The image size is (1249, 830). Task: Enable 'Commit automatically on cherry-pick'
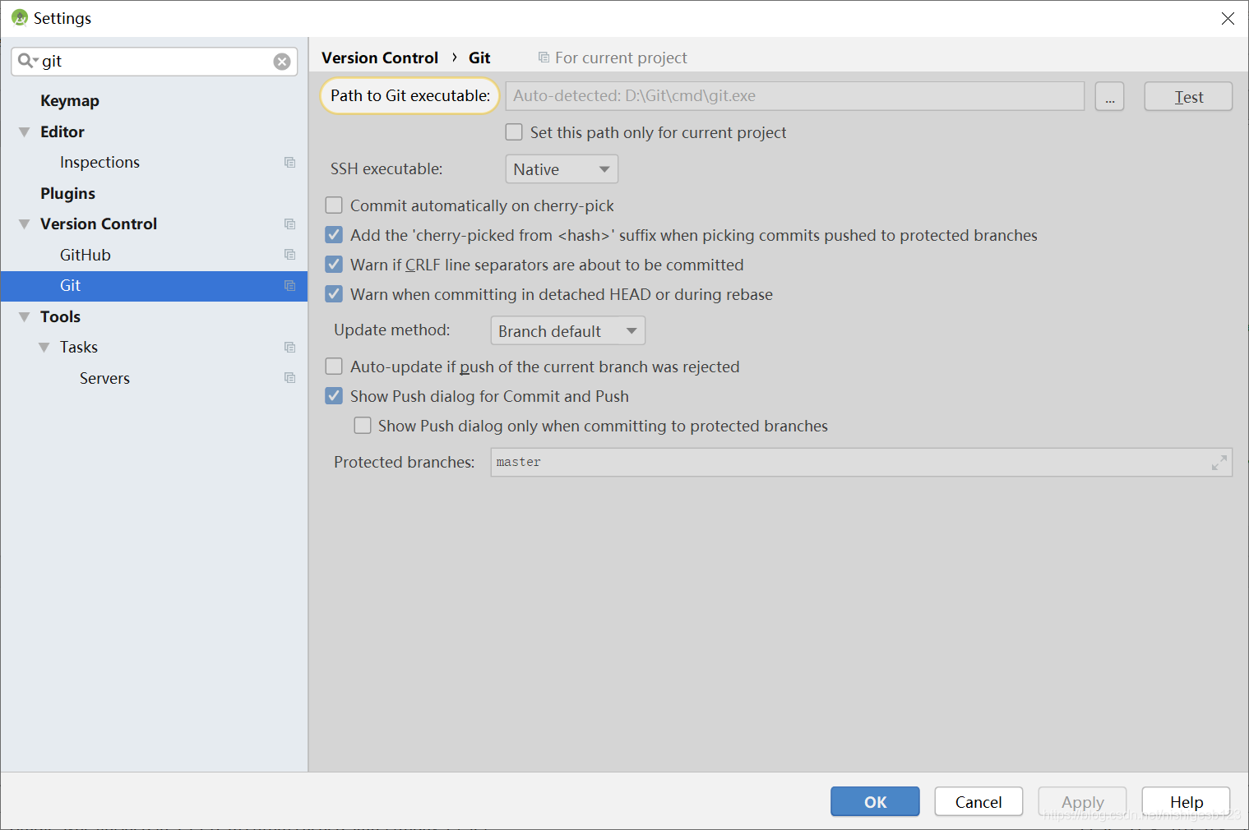tap(334, 205)
